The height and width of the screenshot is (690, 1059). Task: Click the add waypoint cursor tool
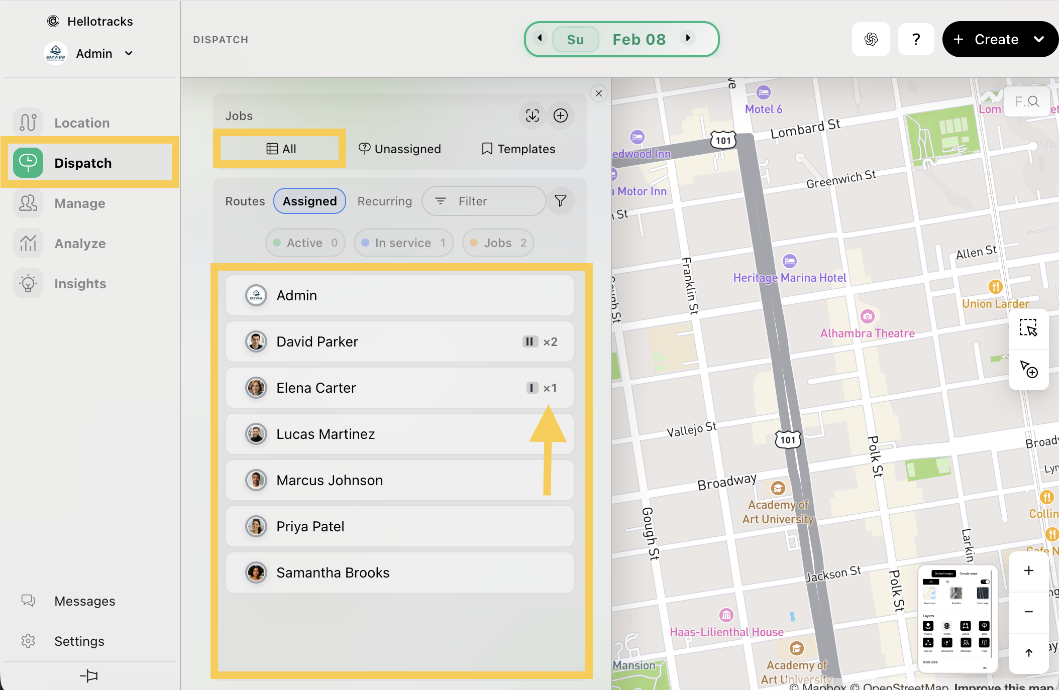tap(1028, 370)
